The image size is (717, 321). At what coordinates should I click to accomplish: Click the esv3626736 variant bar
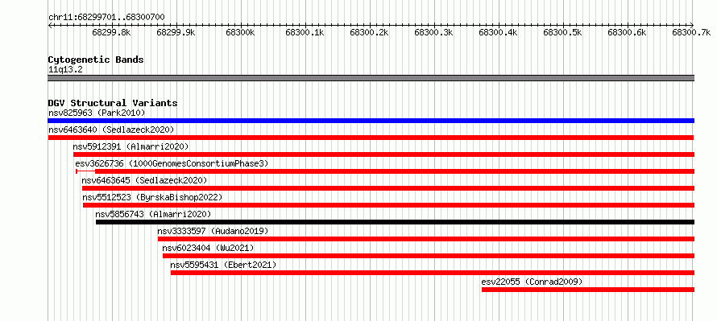click(x=385, y=171)
